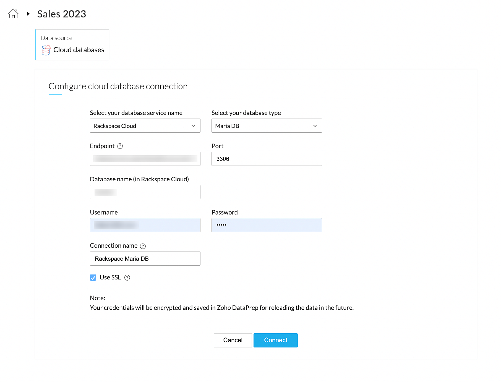Image resolution: width=501 pixels, height=382 pixels.
Task: Click the breadcrumb arrow before Sales 2023
Action: coord(28,14)
